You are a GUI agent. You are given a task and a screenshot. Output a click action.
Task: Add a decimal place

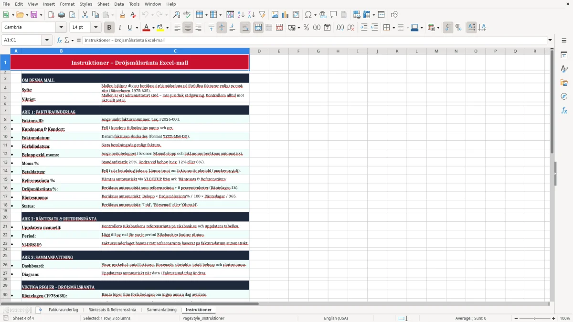pyautogui.click(x=340, y=28)
